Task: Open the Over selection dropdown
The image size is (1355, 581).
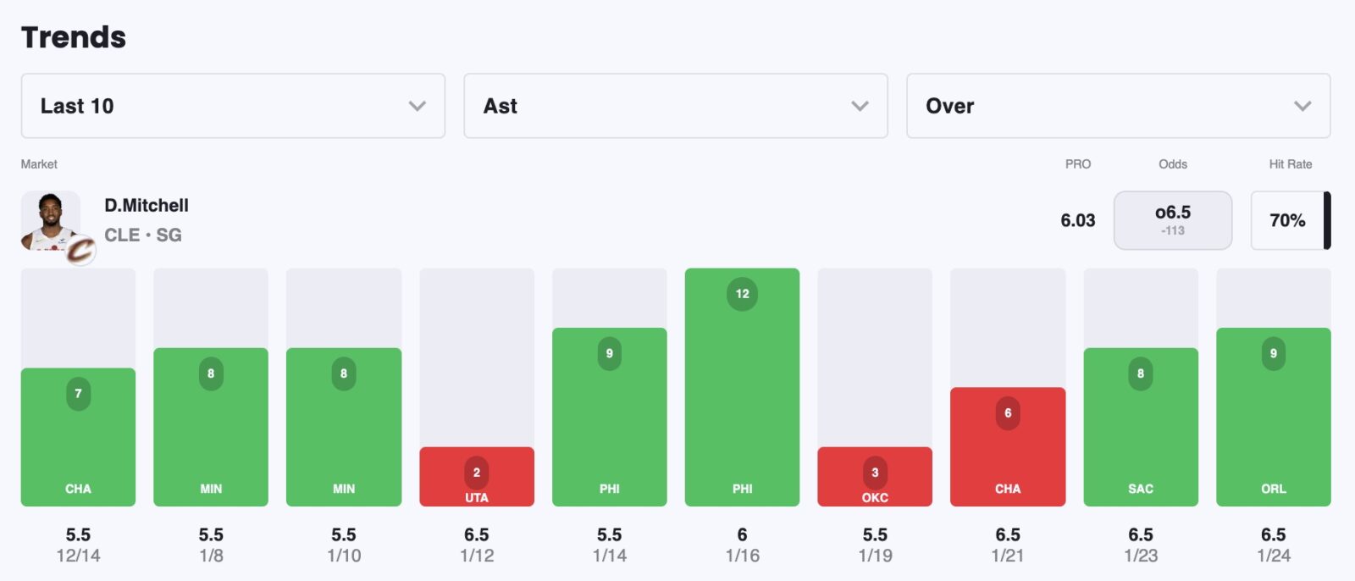Action: 1118,106
